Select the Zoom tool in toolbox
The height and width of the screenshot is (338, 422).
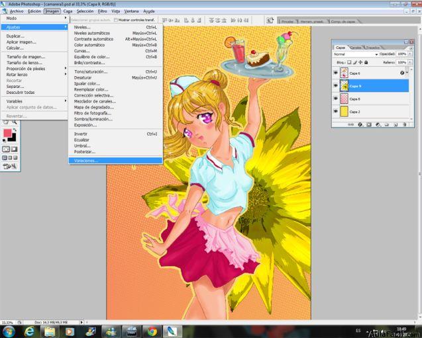15,122
